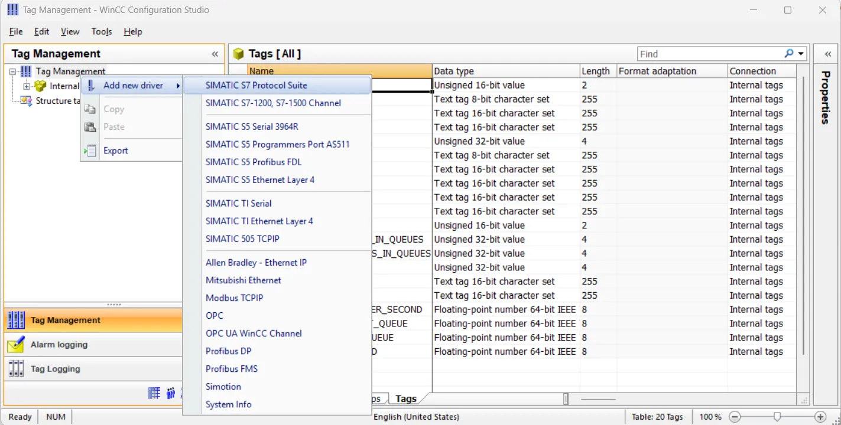The width and height of the screenshot is (841, 425).
Task: Choose OPC UA WinCC Channel driver
Action: [277, 334]
